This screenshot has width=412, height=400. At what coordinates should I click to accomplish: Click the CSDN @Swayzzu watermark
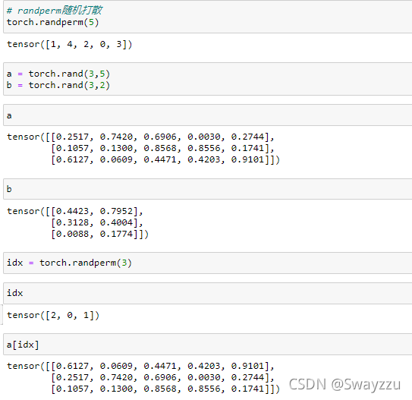click(344, 384)
